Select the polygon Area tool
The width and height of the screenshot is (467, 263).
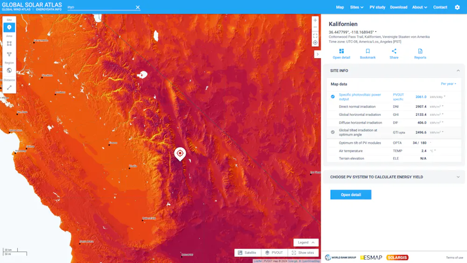(9, 54)
